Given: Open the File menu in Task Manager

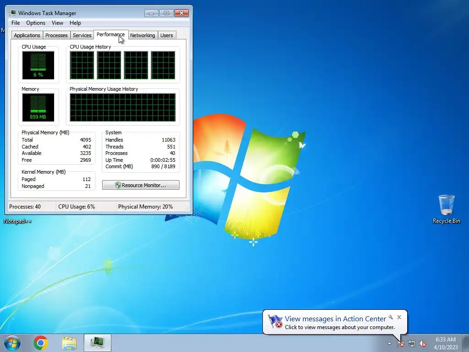Looking at the screenshot, I should pyautogui.click(x=16, y=23).
